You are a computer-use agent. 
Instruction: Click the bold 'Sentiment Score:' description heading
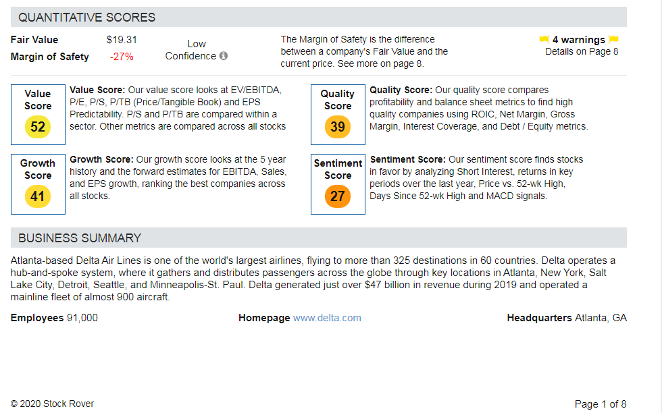point(407,160)
